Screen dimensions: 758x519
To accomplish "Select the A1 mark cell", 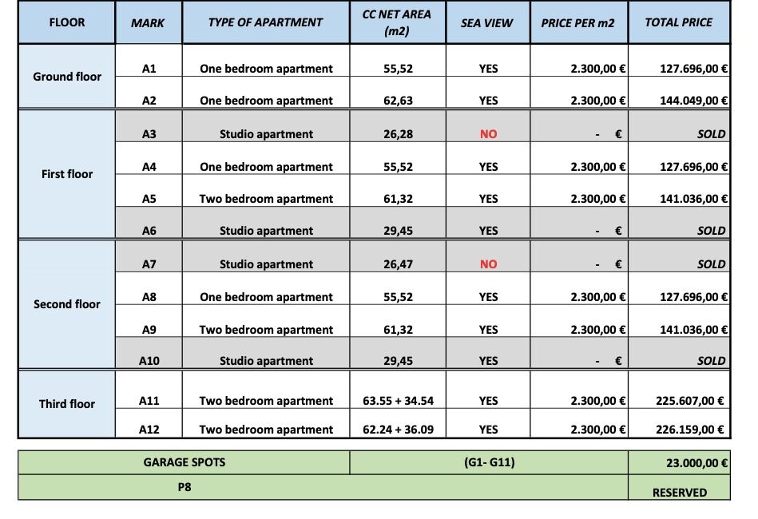I will click(x=149, y=61).
